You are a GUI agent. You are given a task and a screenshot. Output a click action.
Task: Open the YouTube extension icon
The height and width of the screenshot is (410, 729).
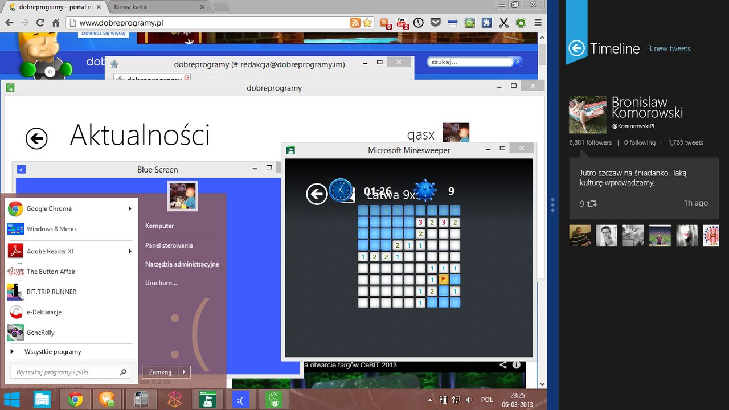pos(402,23)
